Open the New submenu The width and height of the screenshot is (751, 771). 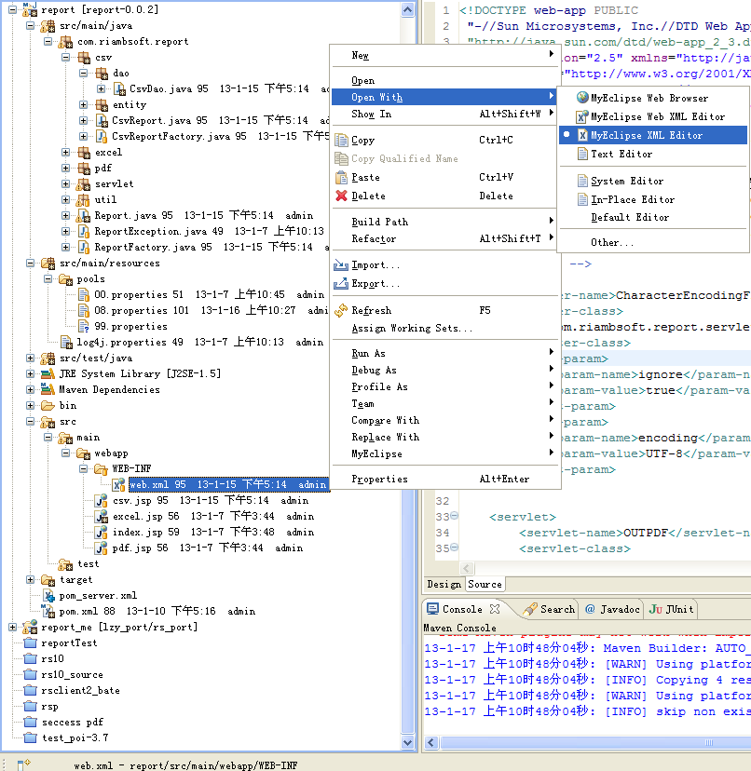445,55
